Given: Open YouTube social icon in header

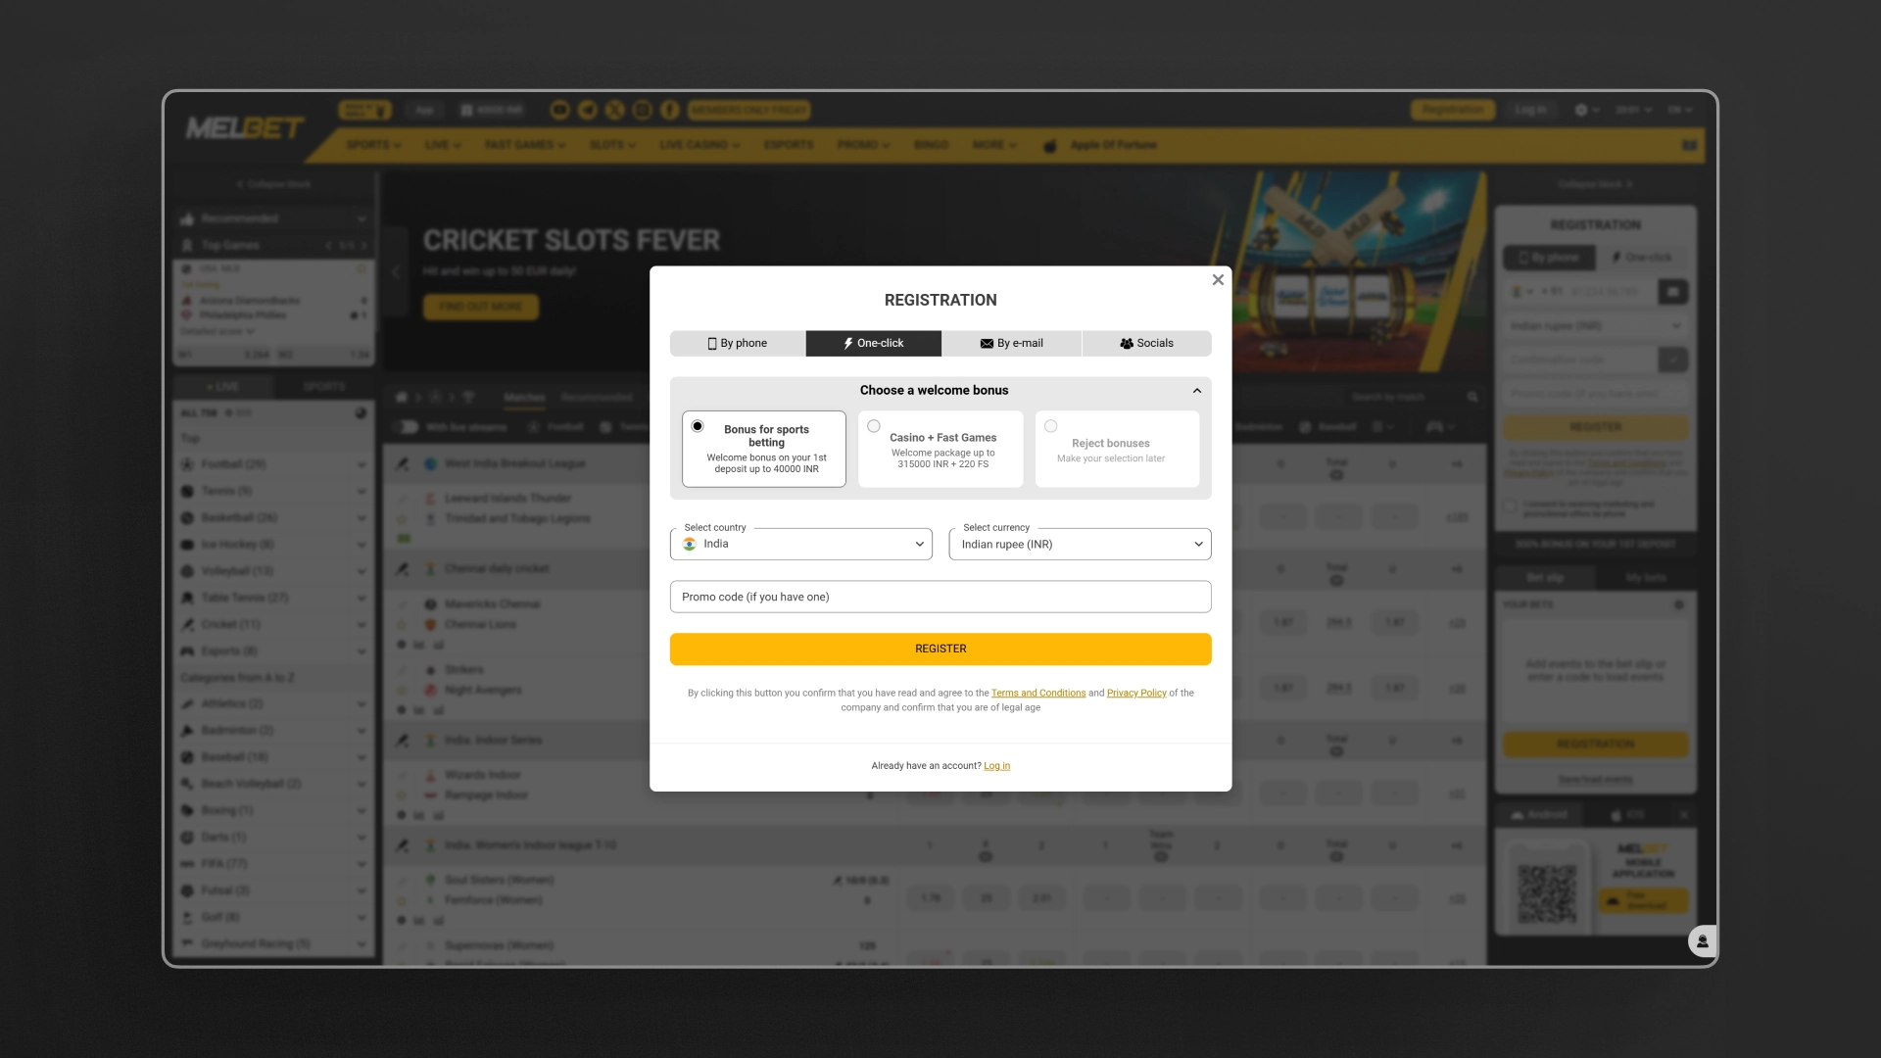Looking at the screenshot, I should pyautogui.click(x=559, y=110).
